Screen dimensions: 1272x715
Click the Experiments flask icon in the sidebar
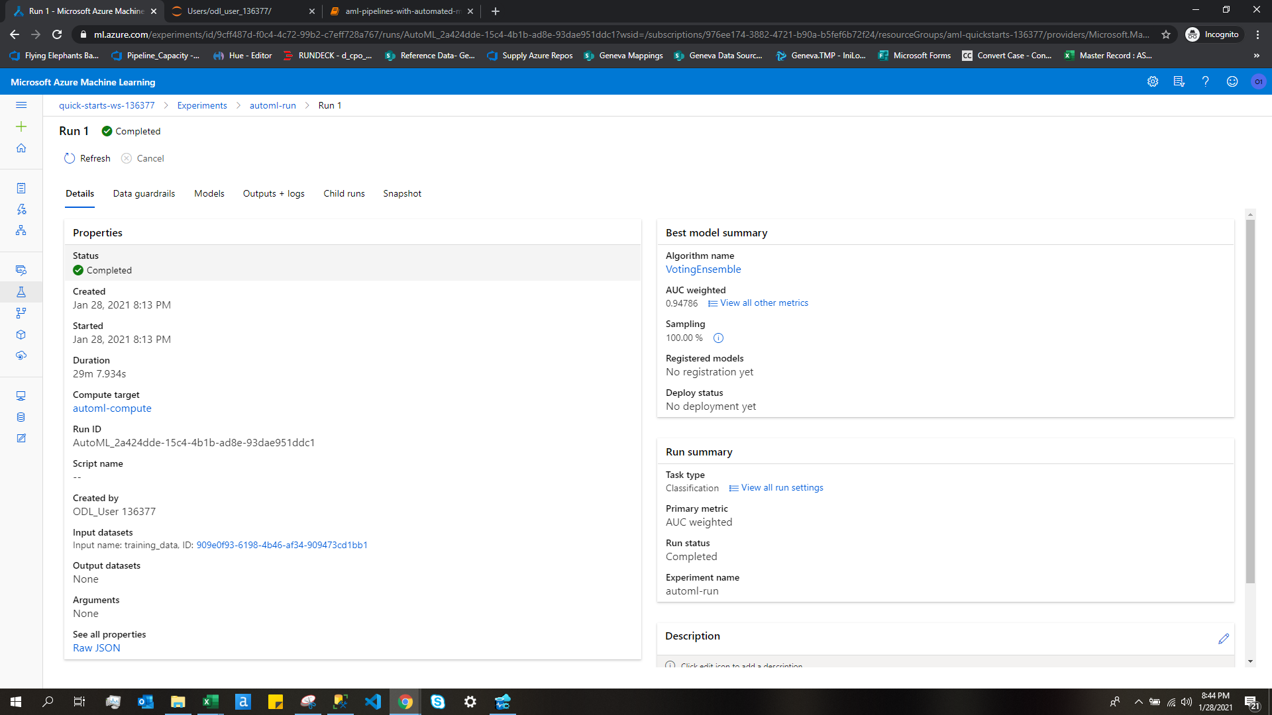tap(21, 292)
